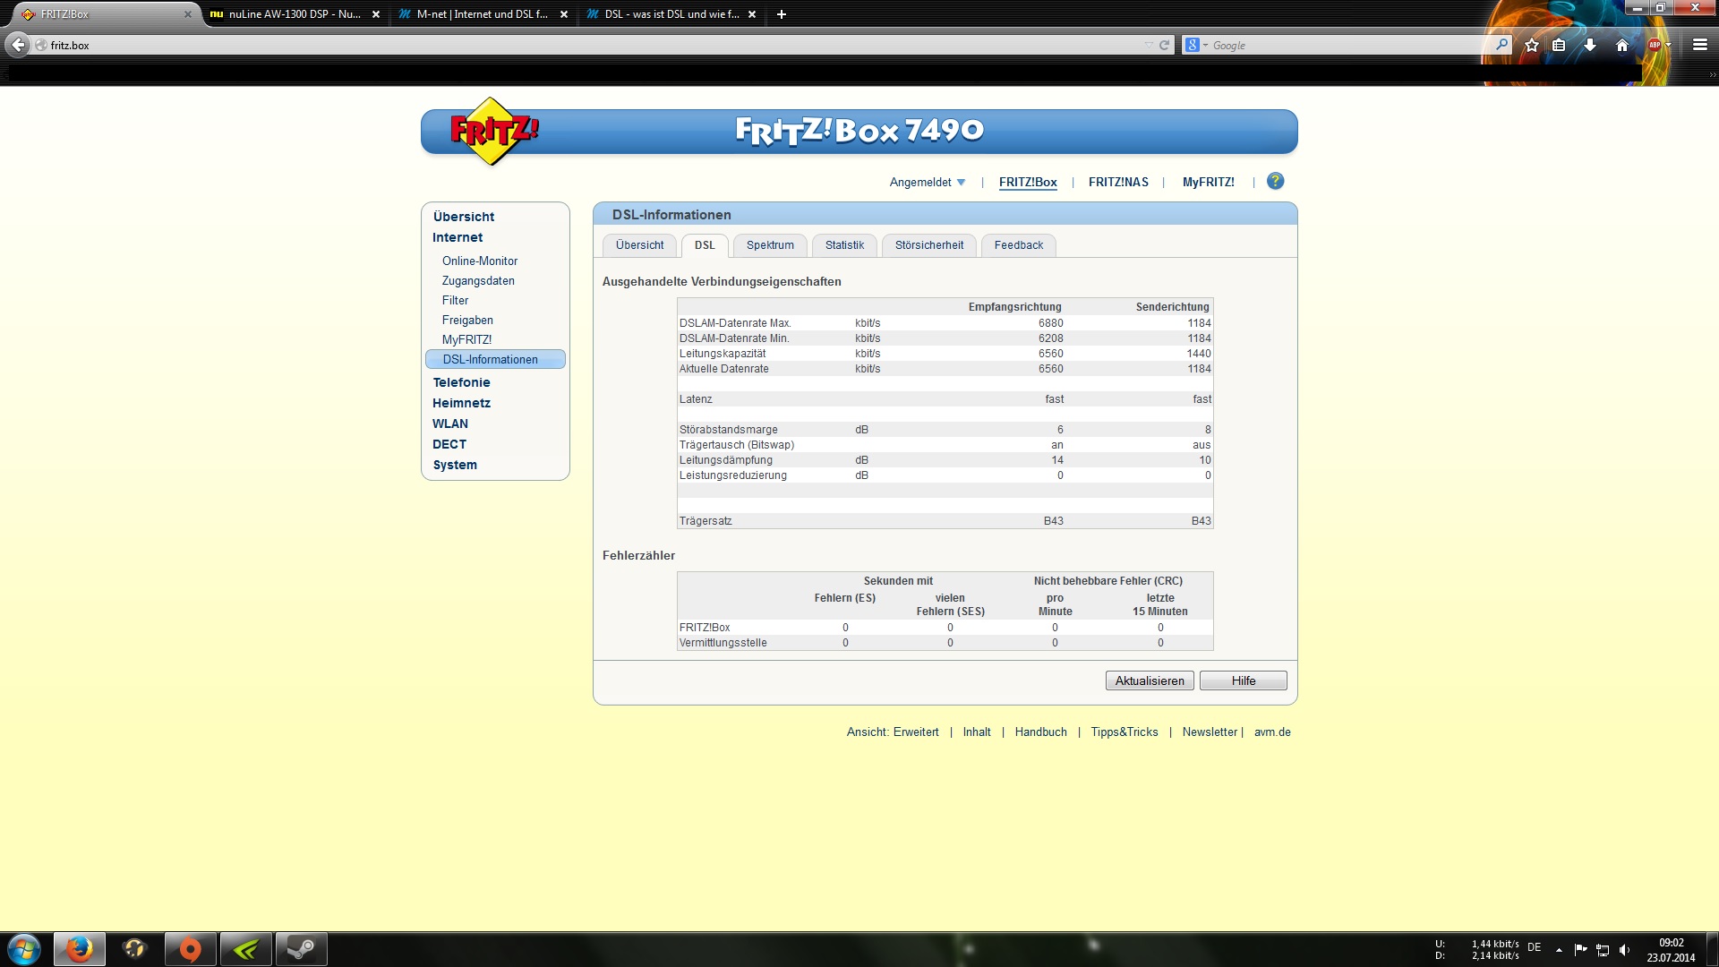Switch to the Spektrum tab
Screen dimensions: 1719x967
(769, 245)
